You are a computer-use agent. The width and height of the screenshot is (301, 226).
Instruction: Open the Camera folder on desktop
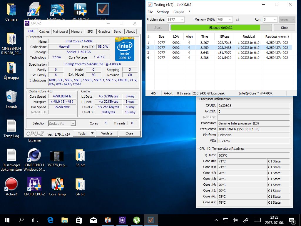(x=11, y=11)
